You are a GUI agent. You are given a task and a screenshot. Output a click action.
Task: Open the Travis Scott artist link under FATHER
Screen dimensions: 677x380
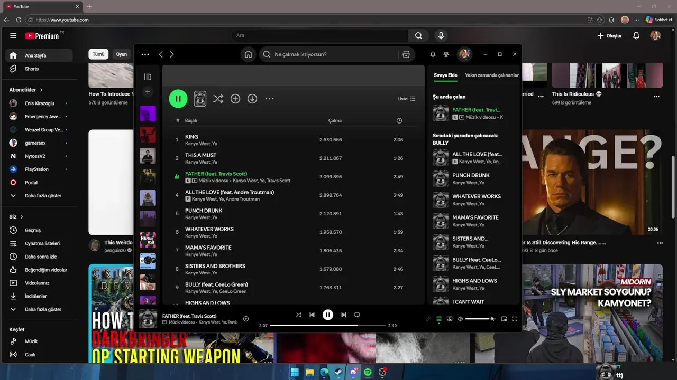coord(278,180)
